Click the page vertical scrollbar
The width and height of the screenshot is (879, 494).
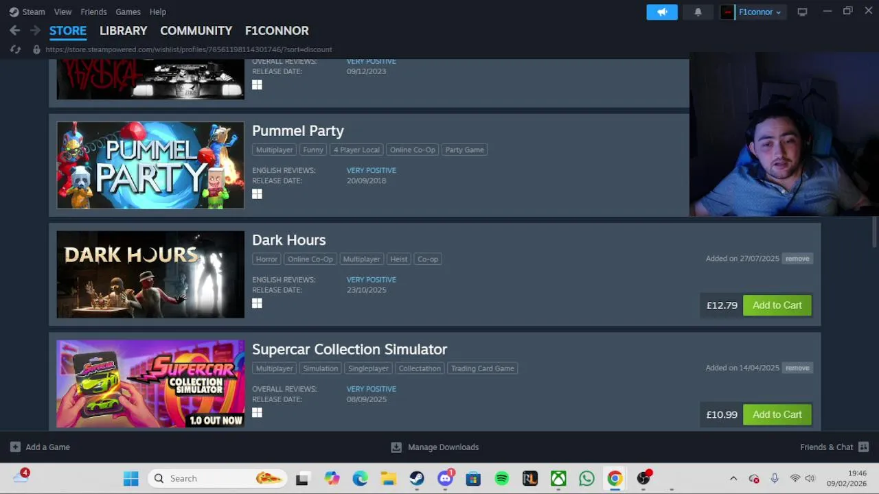point(874,232)
